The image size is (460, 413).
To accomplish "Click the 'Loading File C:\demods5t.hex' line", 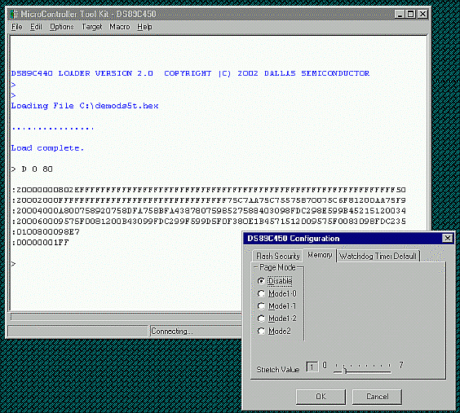I will click(x=85, y=106).
